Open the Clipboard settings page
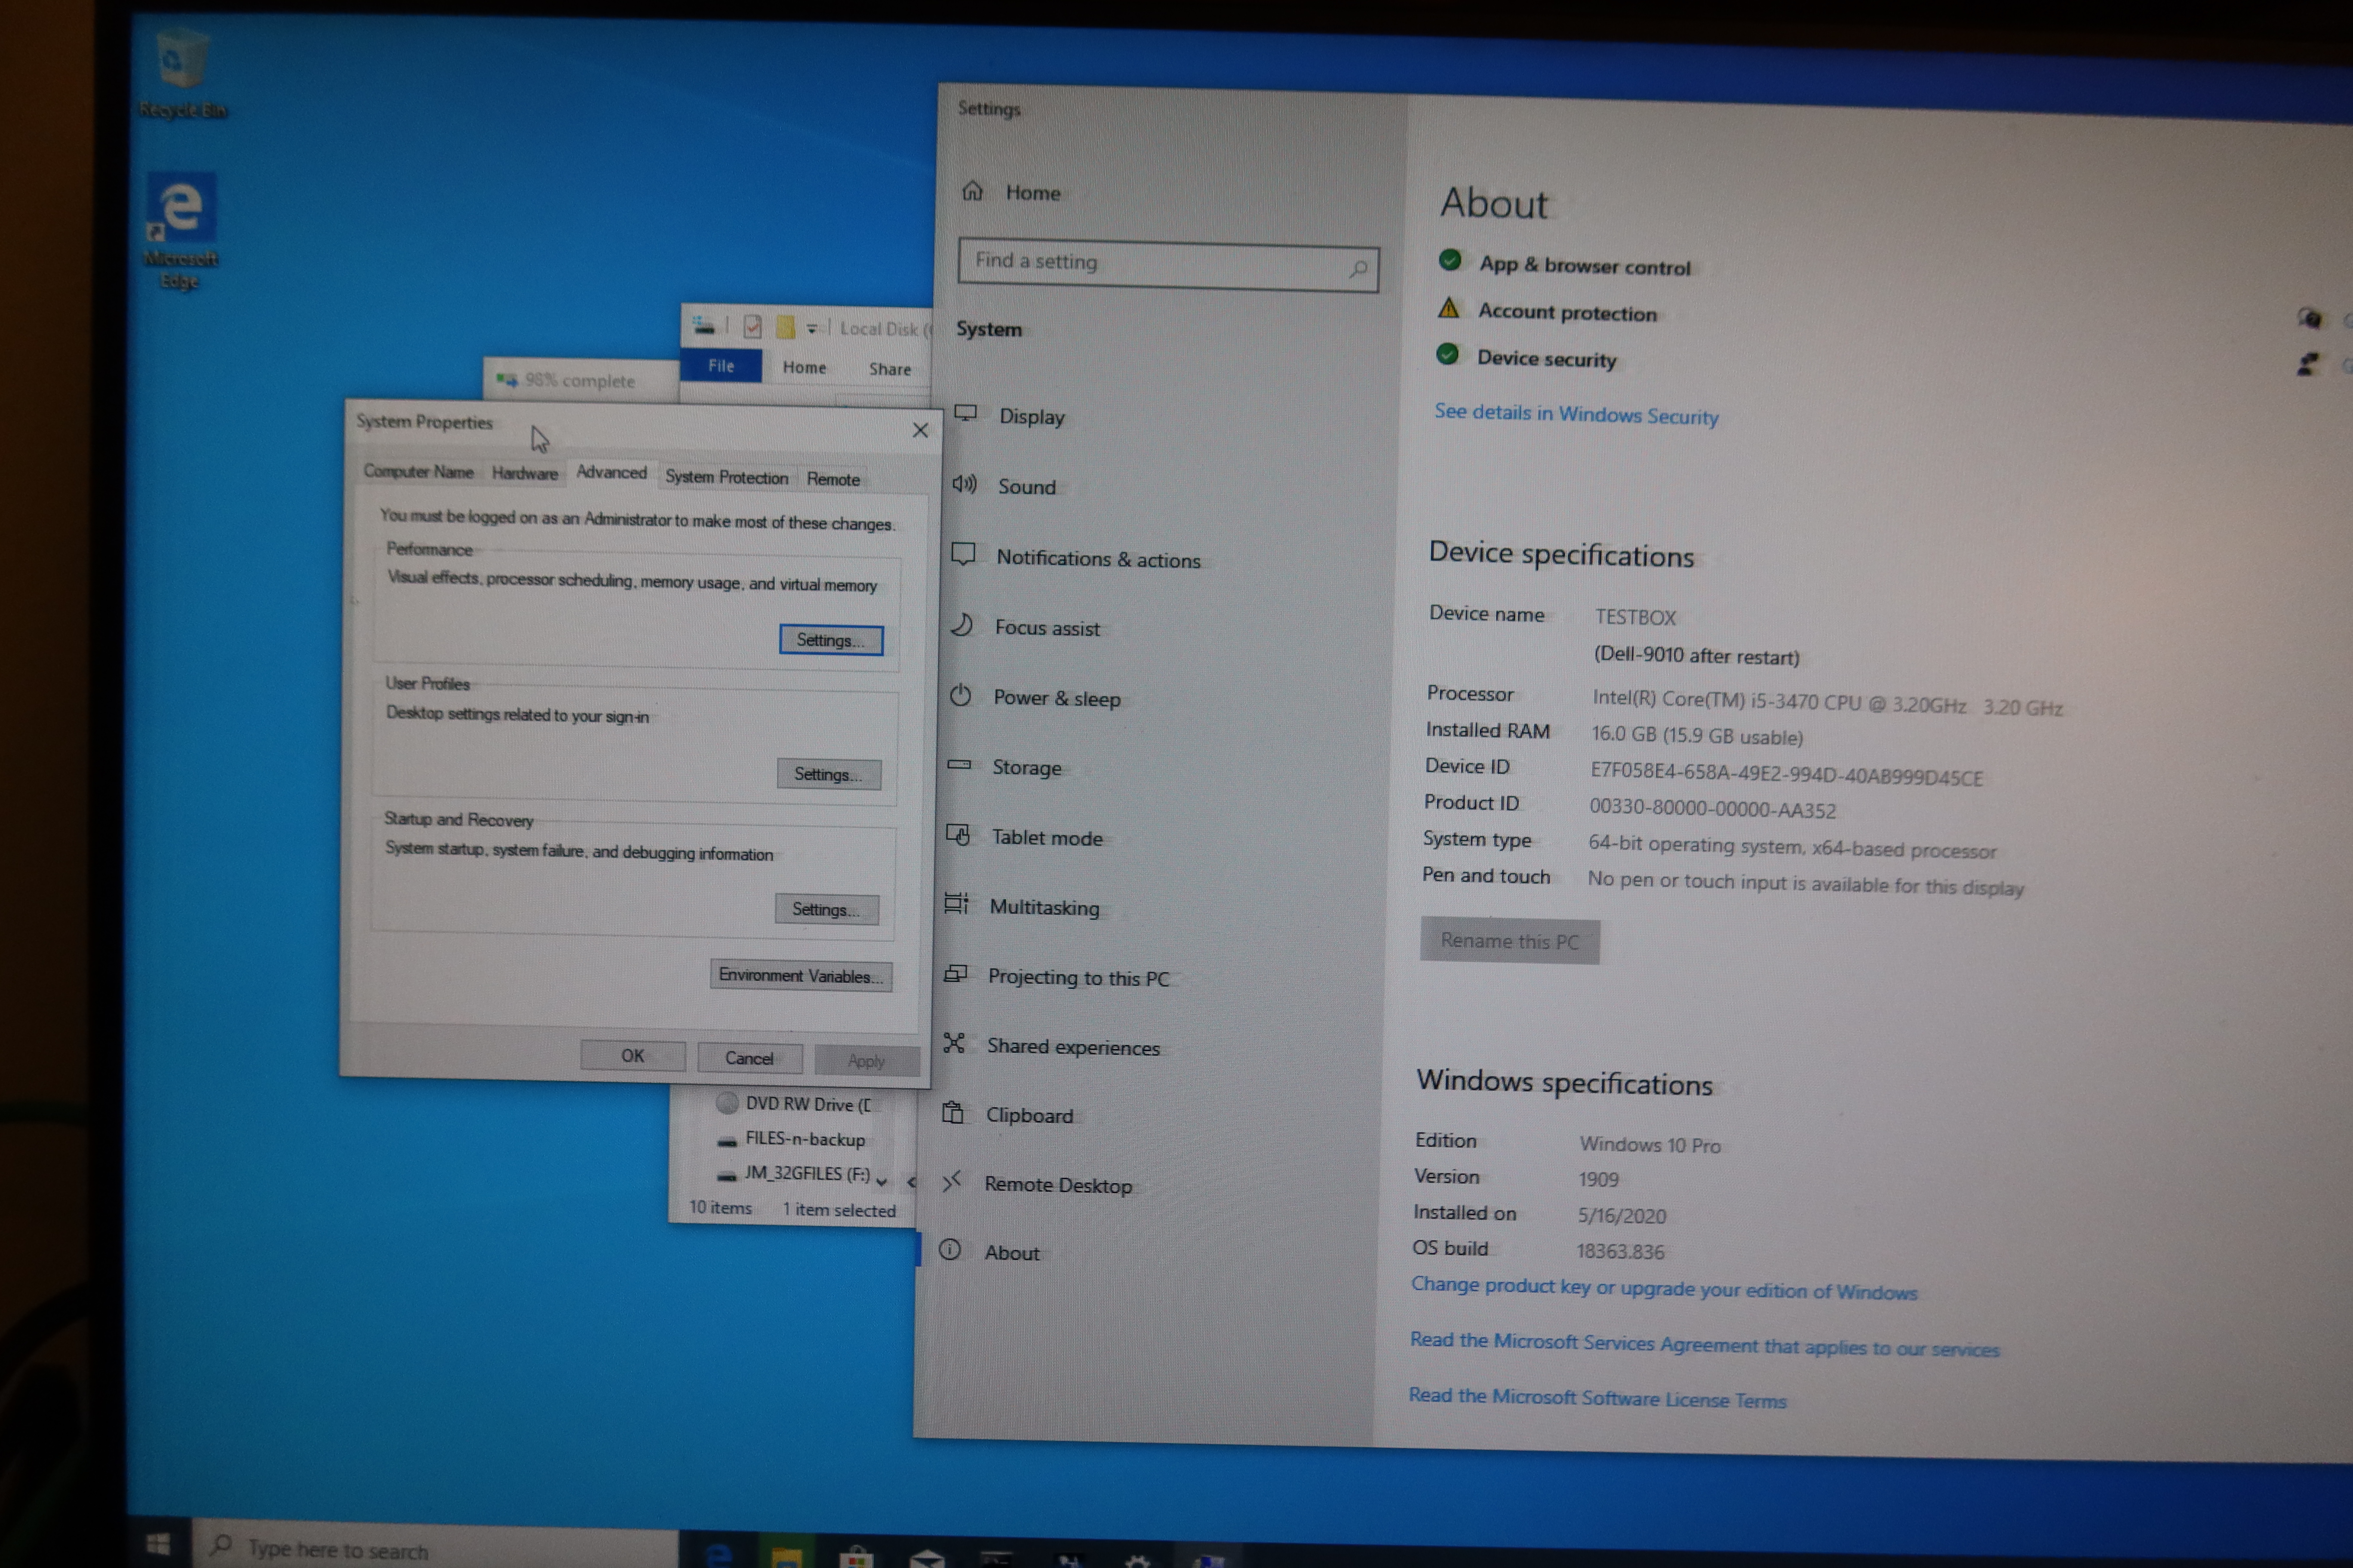 click(1029, 1115)
